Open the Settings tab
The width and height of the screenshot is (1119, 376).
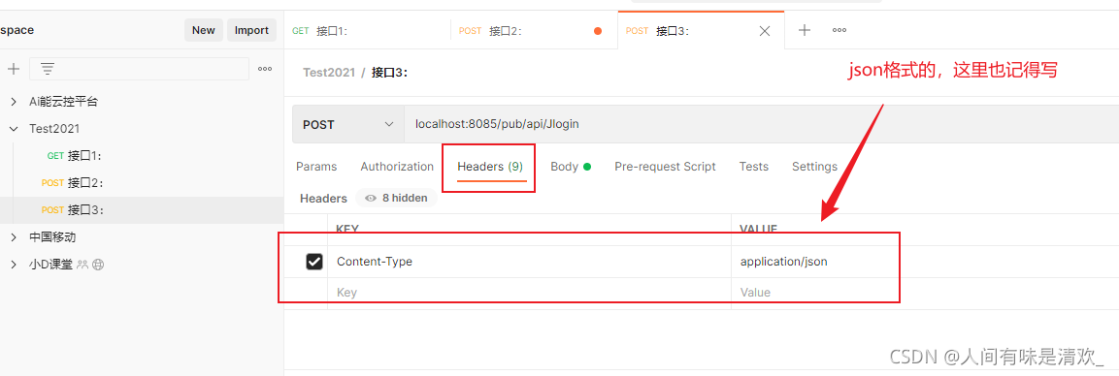(x=814, y=167)
